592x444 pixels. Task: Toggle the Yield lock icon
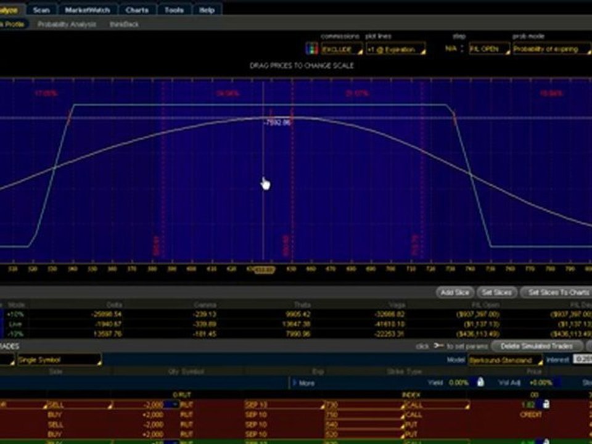pyautogui.click(x=480, y=382)
